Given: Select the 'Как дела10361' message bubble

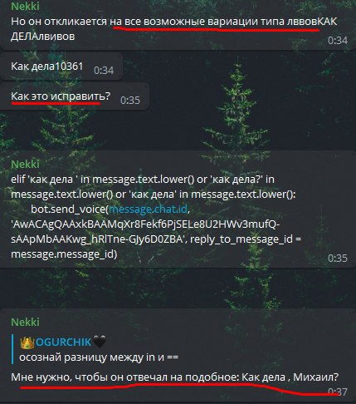Looking at the screenshot, I should 61,67.
